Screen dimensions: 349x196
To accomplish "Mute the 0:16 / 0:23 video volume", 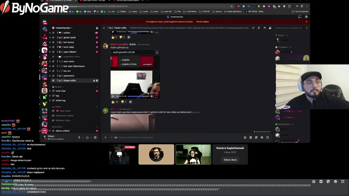I will click(152, 96).
